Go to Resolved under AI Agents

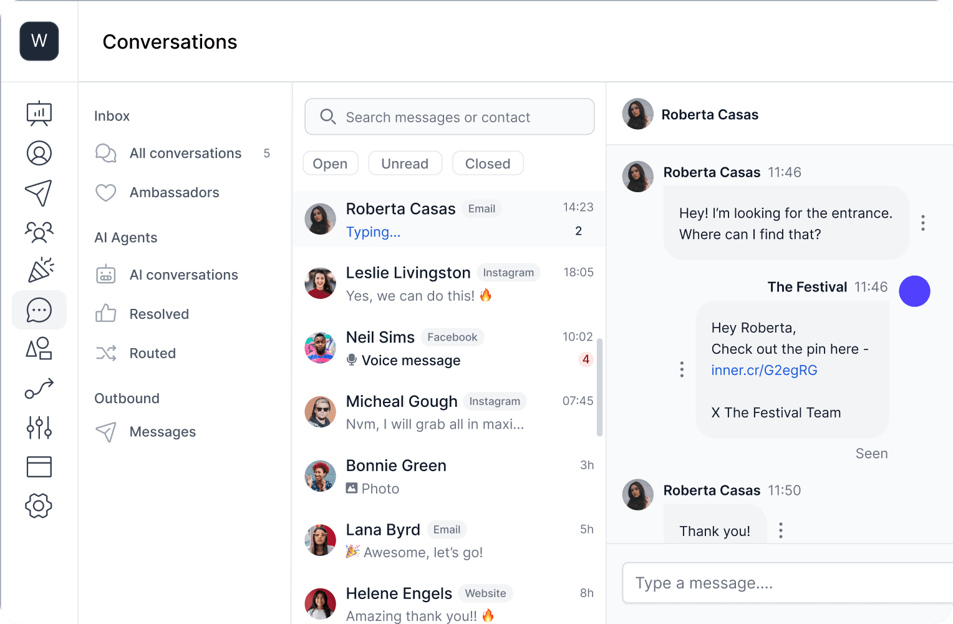[159, 314]
